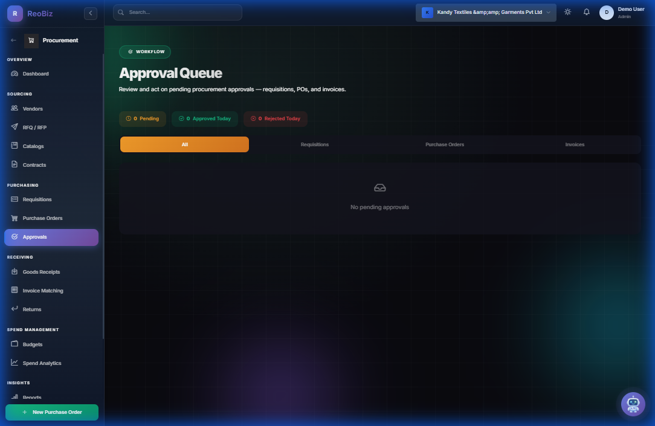Toggle light mode with the sun icon
The image size is (655, 426).
click(567, 11)
